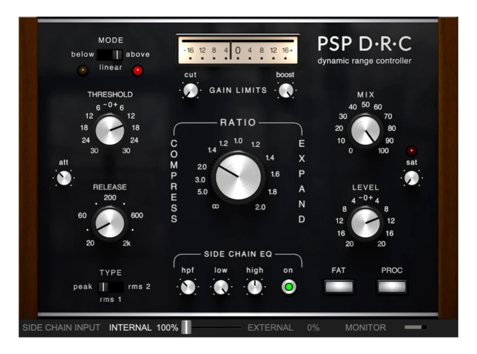Click the red LED beside linear

click(x=137, y=70)
